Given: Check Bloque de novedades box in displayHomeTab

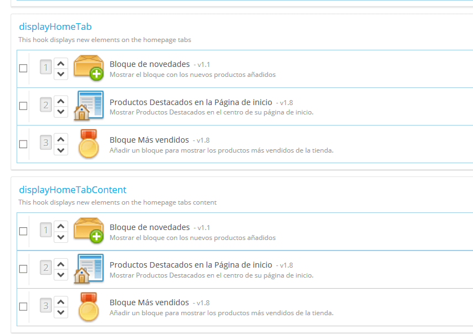Looking at the screenshot, I should (23, 68).
